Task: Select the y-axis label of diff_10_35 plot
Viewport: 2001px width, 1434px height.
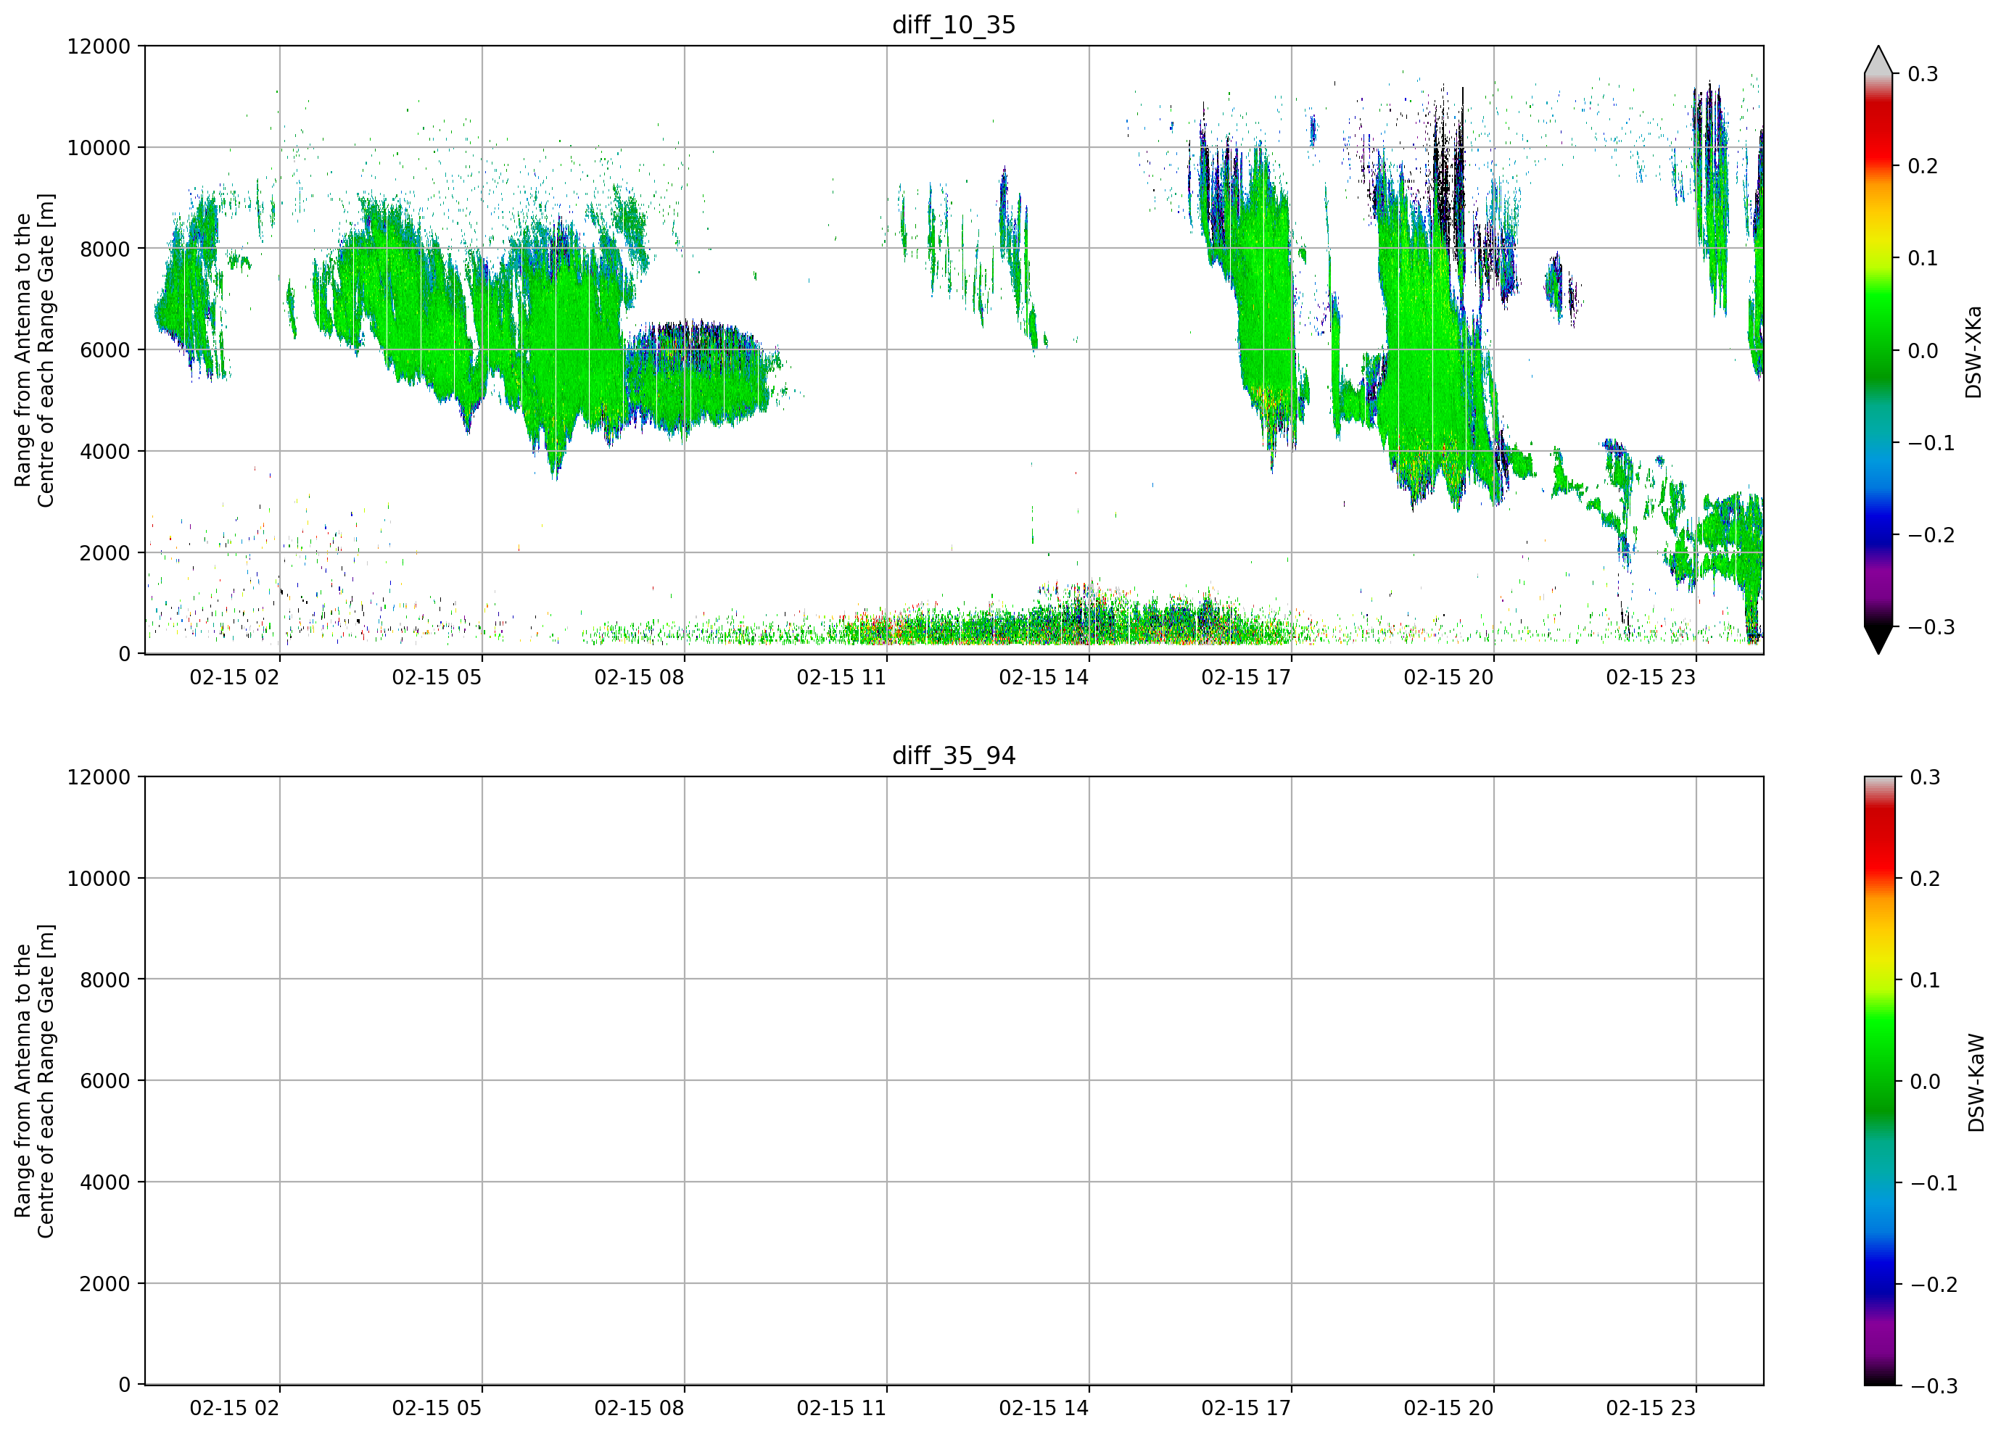Action: (34, 350)
